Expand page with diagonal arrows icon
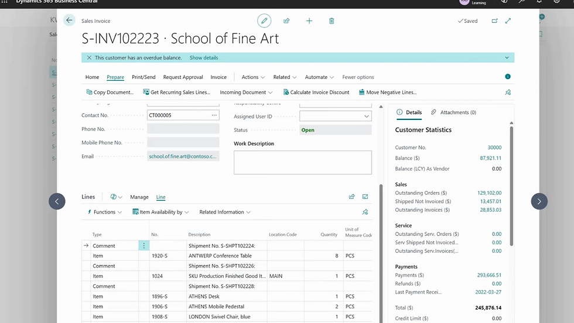The height and width of the screenshot is (323, 574). click(508, 21)
